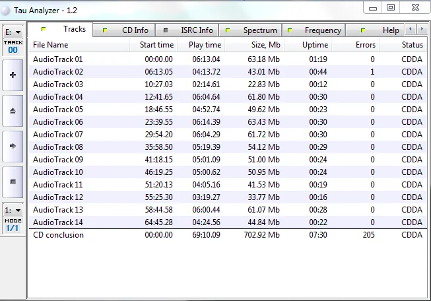Select AudioTrack 14 row
The width and height of the screenshot is (431, 301).
coord(228,222)
